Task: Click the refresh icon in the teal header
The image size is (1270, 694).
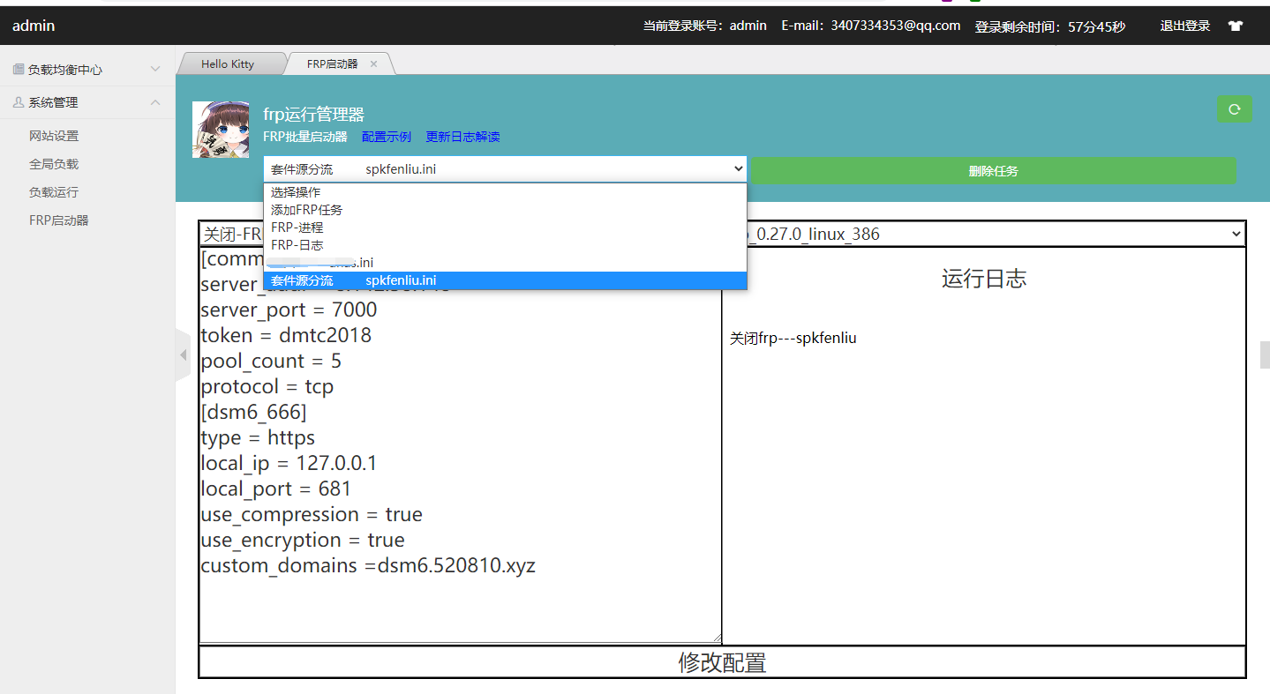Action: (1234, 108)
